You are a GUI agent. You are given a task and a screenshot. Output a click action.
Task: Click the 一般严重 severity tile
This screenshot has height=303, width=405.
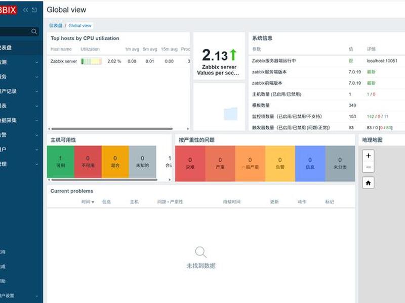(250, 164)
